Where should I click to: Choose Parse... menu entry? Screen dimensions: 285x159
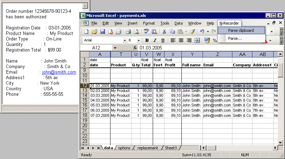click(x=241, y=38)
